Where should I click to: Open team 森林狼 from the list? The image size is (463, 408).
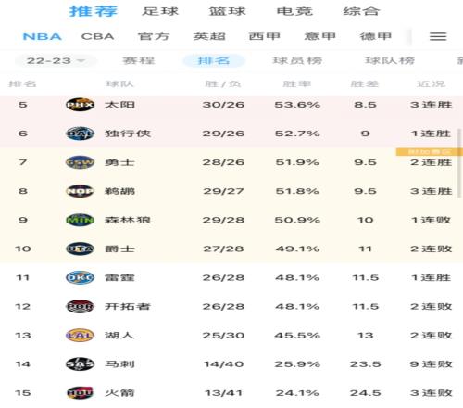(x=128, y=220)
